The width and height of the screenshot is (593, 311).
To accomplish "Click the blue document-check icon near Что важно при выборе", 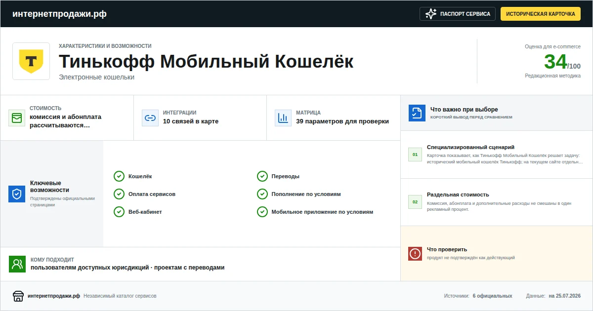I will tap(417, 113).
